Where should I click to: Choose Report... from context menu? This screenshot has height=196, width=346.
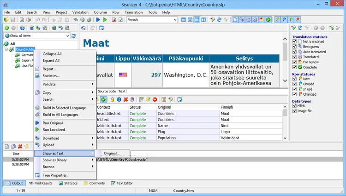[65, 69]
